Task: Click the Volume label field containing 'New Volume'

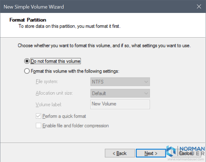Action: 120,104
